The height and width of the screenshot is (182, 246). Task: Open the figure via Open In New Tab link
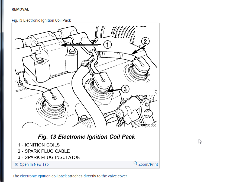34,164
